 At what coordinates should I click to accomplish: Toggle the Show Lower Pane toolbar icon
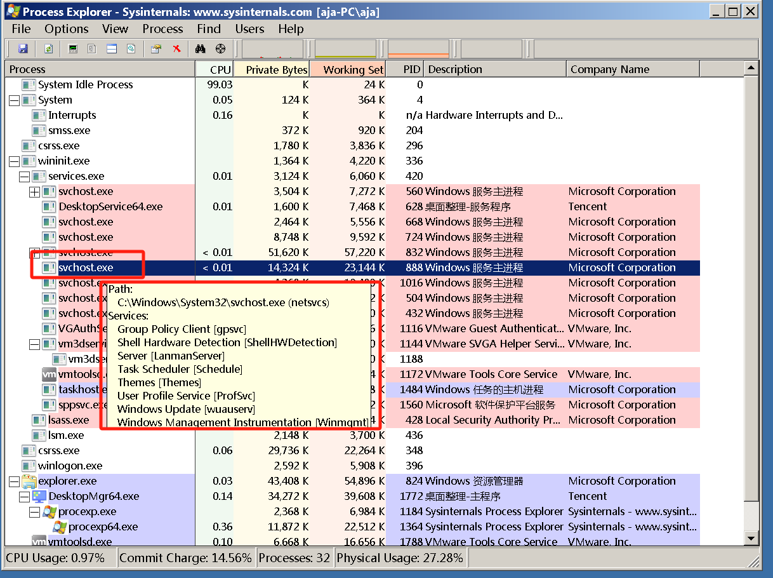point(112,48)
